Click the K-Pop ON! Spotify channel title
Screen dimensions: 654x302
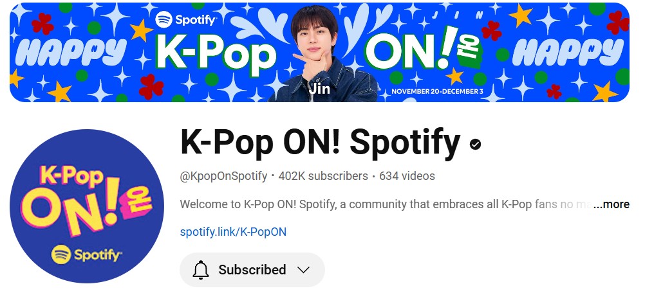point(320,143)
